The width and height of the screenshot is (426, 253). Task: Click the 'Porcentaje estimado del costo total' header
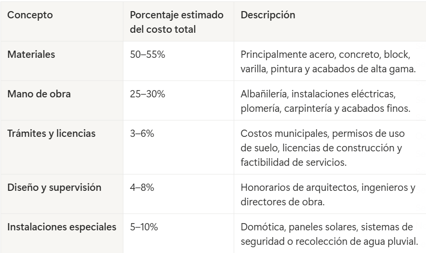point(177,22)
